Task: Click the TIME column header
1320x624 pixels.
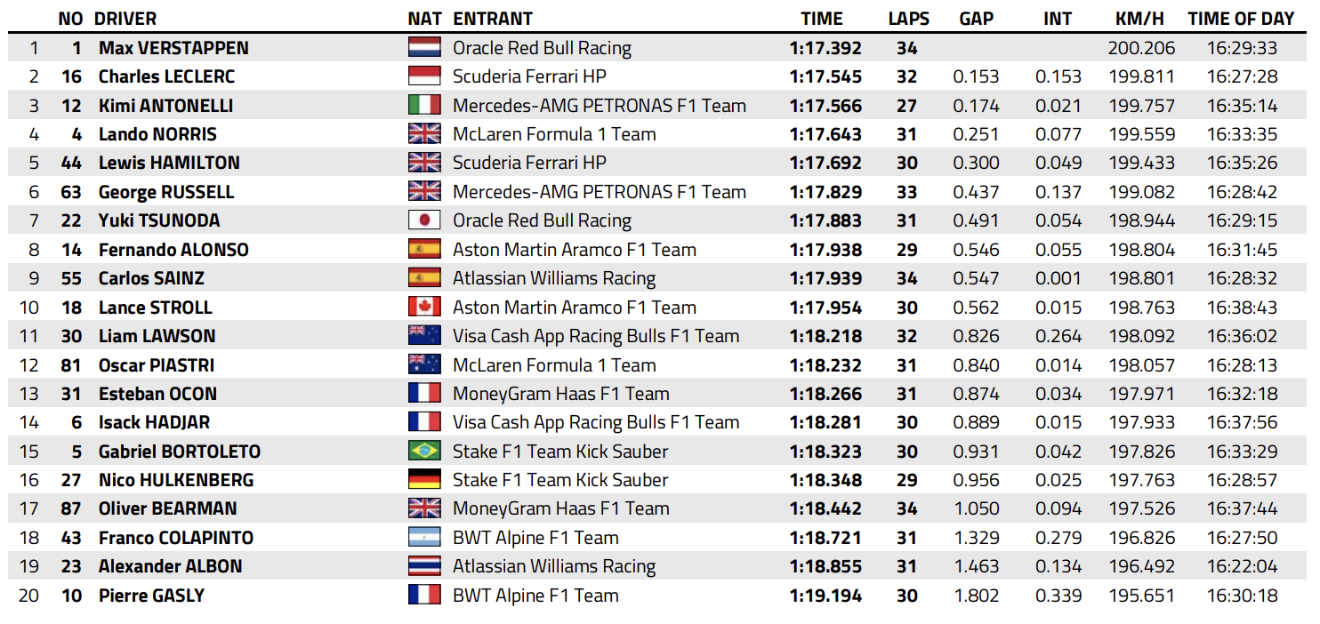Action: tap(821, 19)
